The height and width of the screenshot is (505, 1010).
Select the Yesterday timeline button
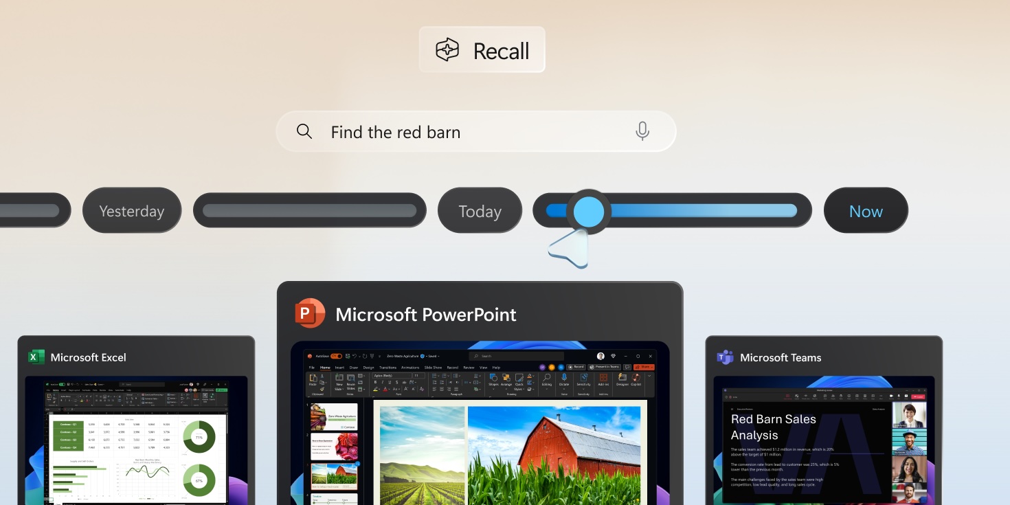click(132, 211)
